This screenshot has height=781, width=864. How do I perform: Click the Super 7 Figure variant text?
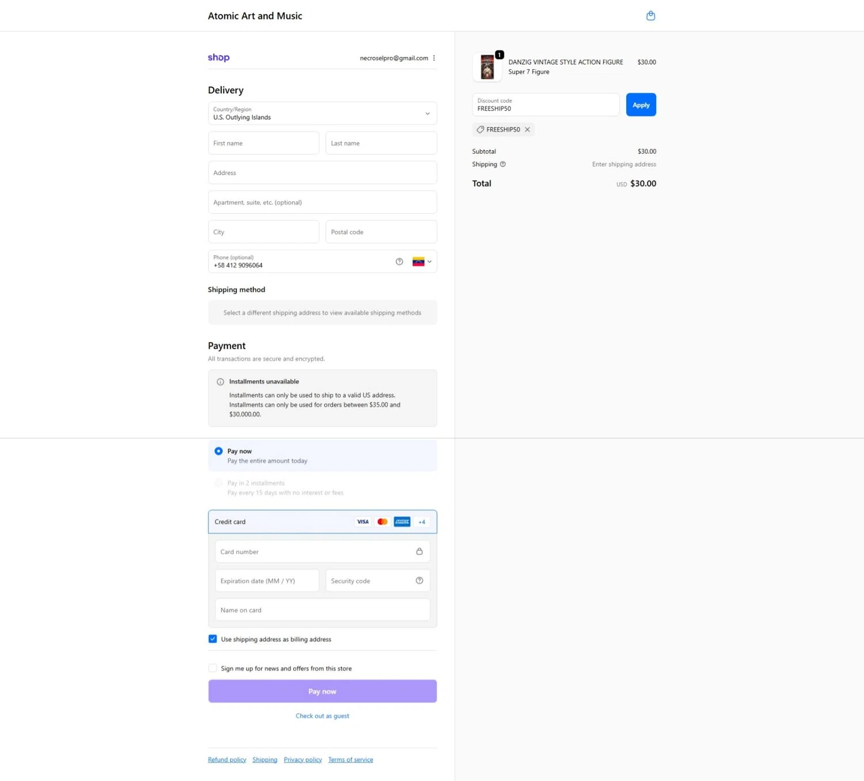pyautogui.click(x=529, y=72)
